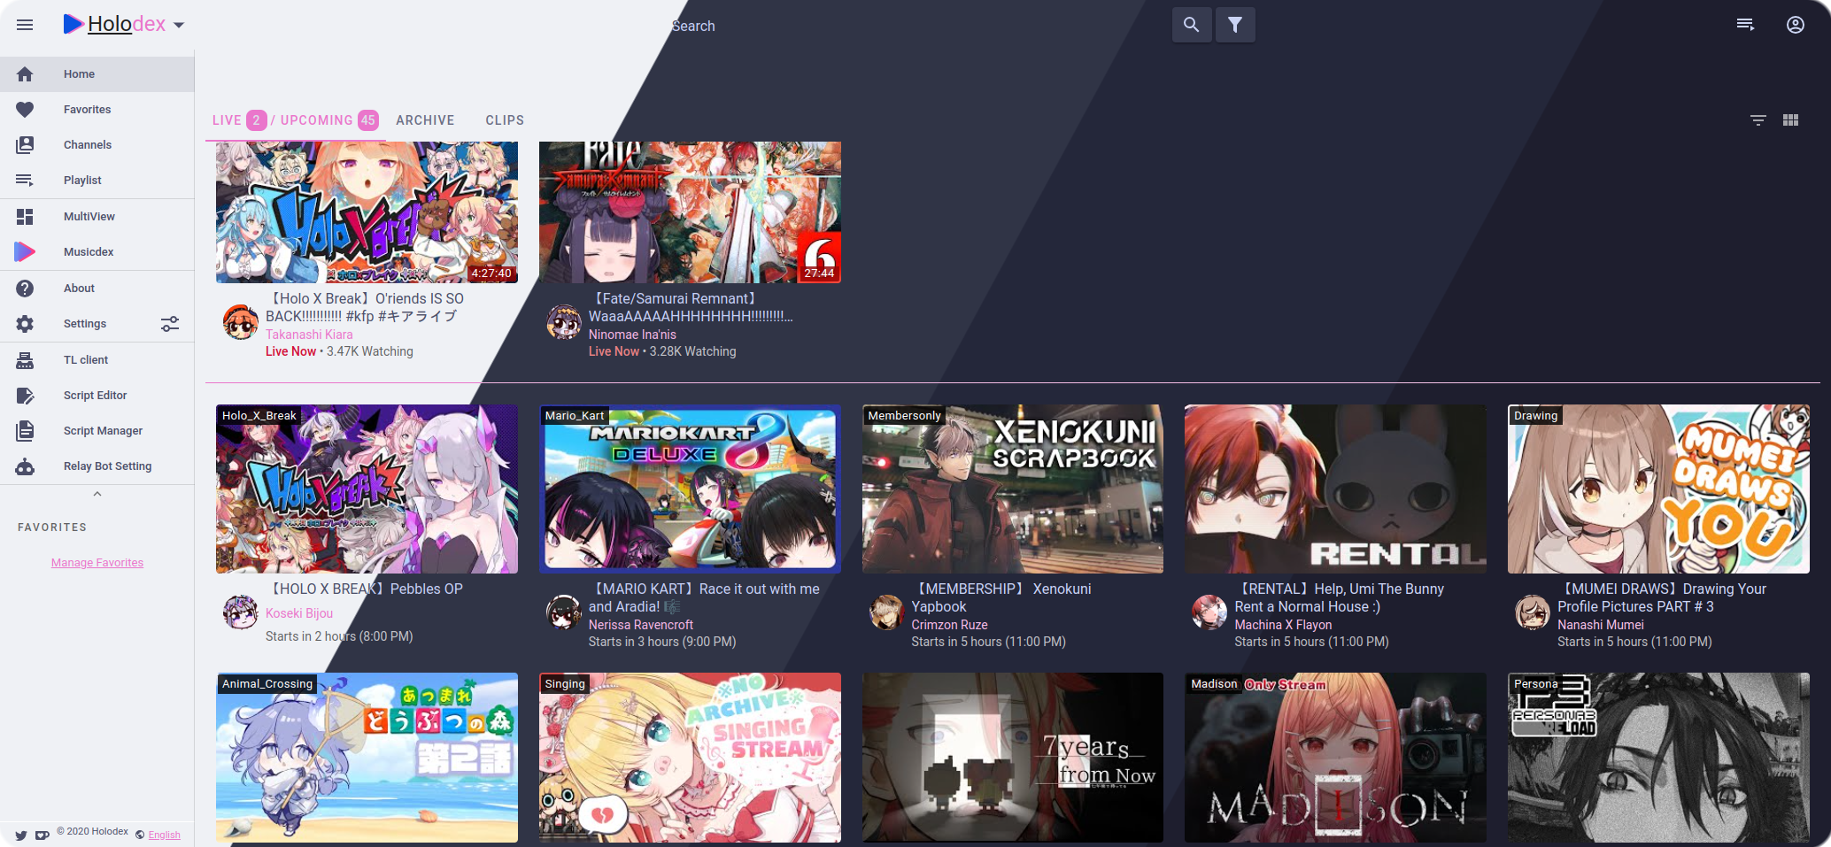Image resolution: width=1831 pixels, height=847 pixels.
Task: Click the Home house icon in sidebar
Action: click(25, 74)
